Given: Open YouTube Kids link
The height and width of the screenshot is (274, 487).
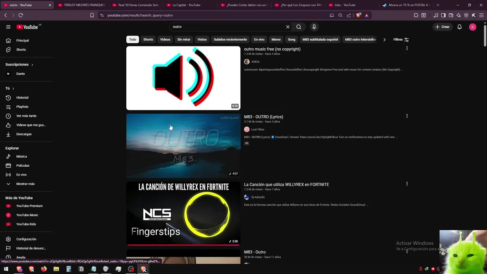Looking at the screenshot, I should click(26, 224).
